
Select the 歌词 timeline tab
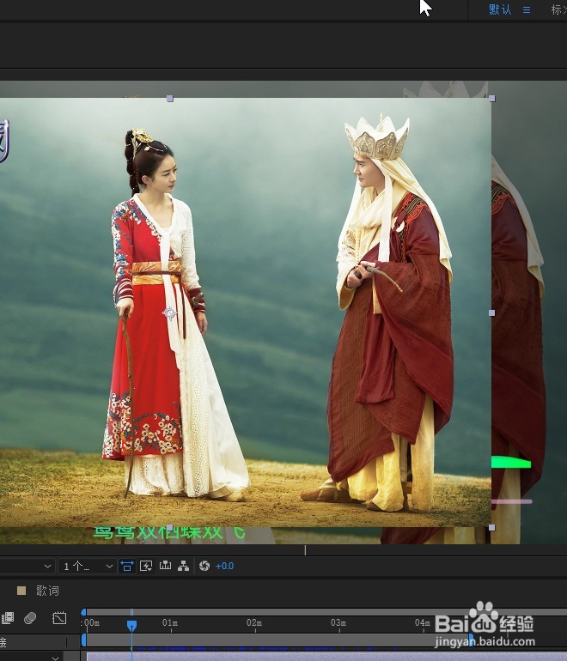(x=47, y=591)
